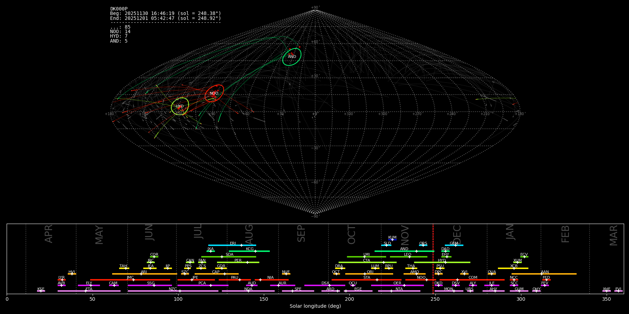Click the 'Solar longitude (deg)' axis title
The width and height of the screenshot is (629, 314).
(315, 306)
